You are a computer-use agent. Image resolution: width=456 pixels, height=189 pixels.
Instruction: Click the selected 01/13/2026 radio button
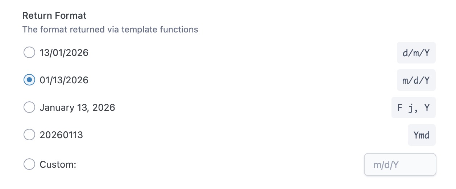[29, 80]
